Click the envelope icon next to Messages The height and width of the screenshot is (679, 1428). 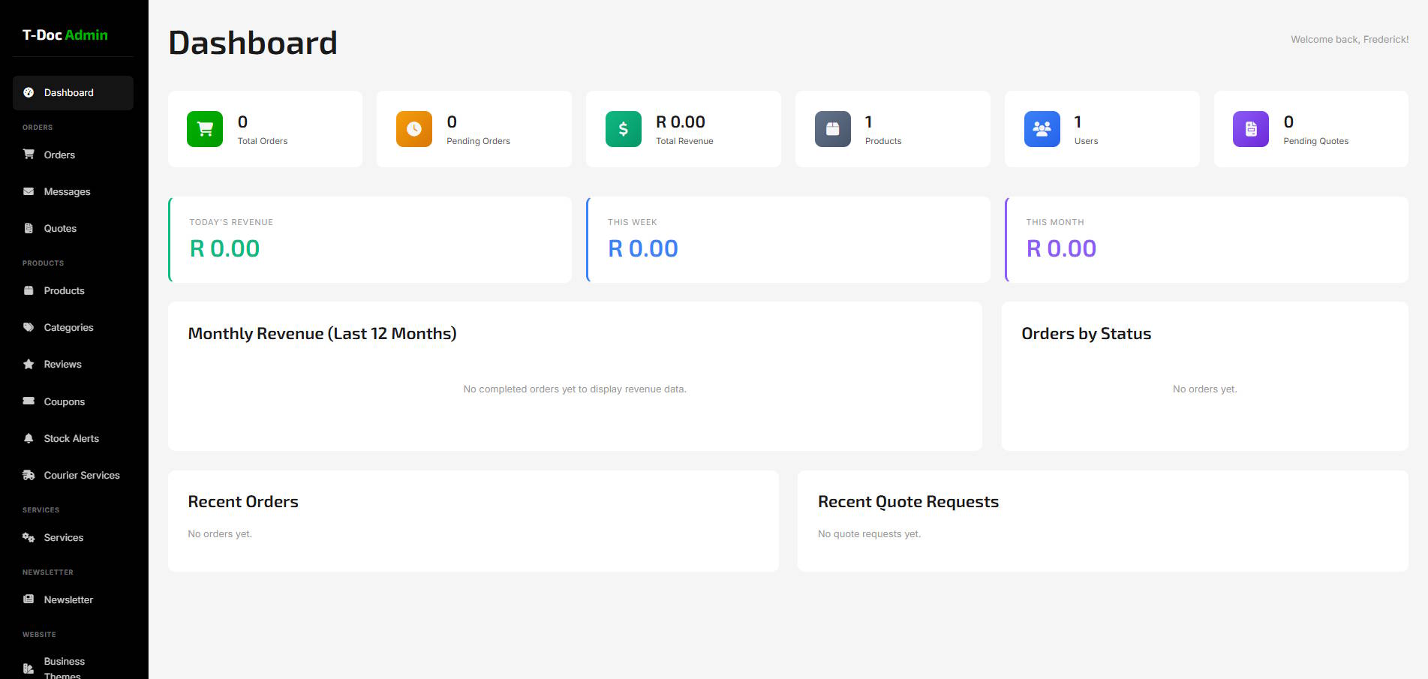(29, 192)
